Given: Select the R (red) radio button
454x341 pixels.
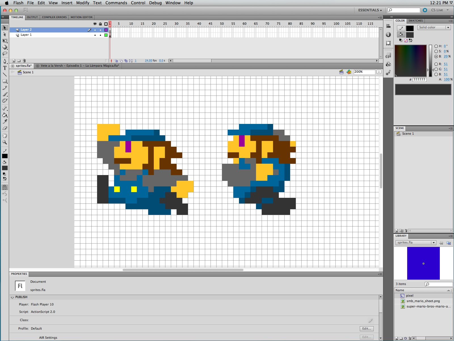Looking at the screenshot, I should click(x=436, y=64).
